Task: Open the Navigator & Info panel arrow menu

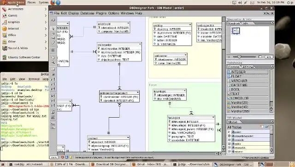Action: [272, 23]
